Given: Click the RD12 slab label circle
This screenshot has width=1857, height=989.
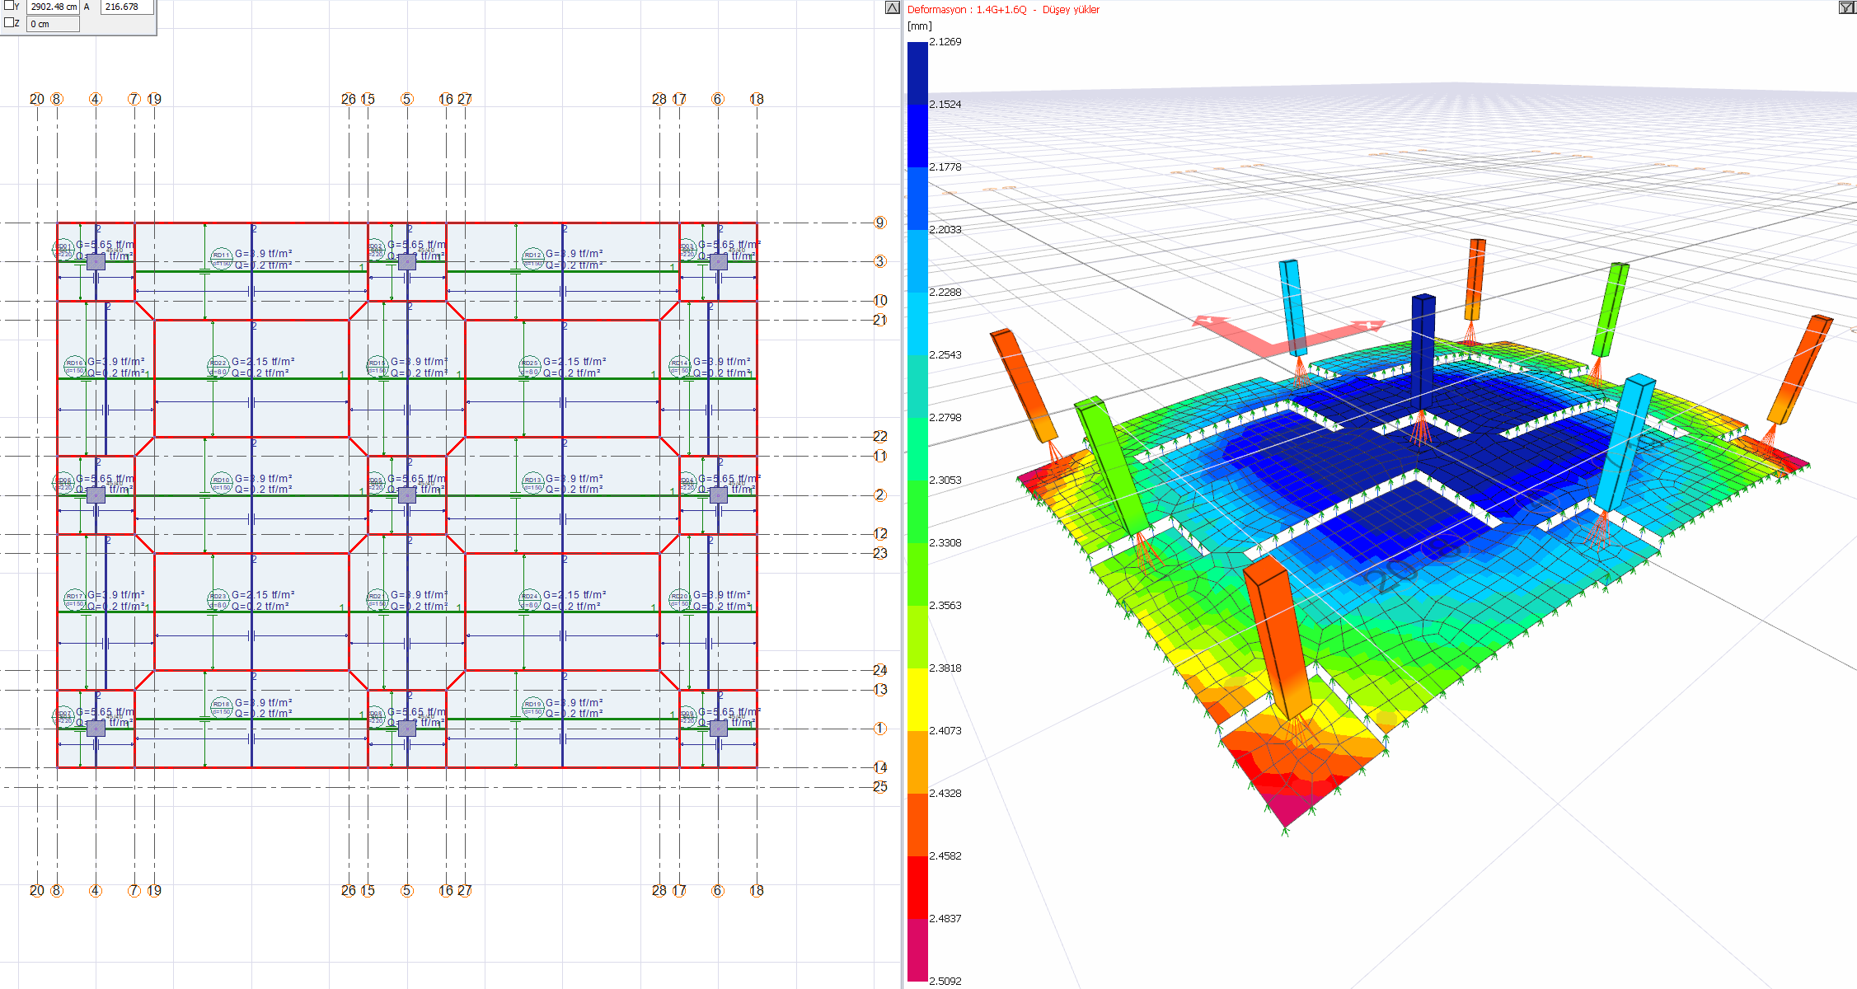Looking at the screenshot, I should (x=532, y=258).
